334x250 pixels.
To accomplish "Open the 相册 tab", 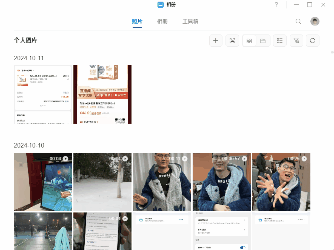I will (x=162, y=21).
